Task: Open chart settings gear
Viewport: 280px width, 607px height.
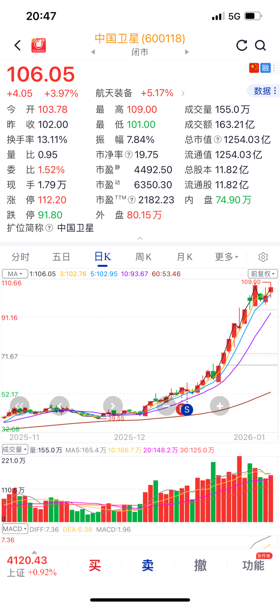Action: click(x=263, y=257)
